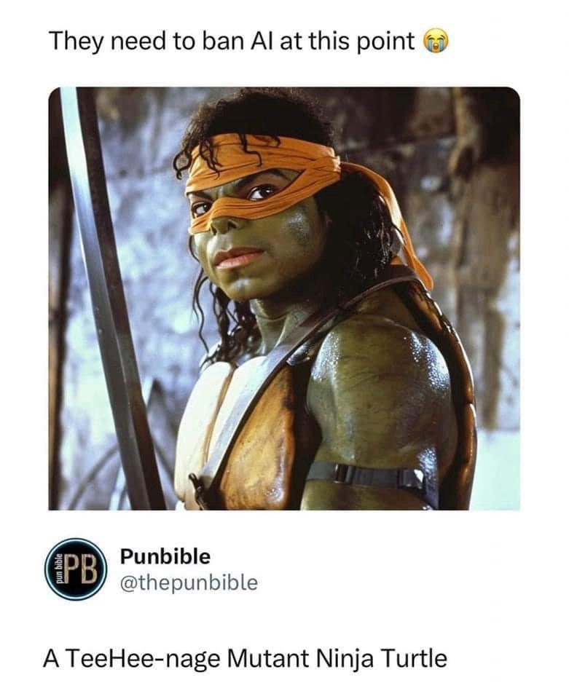Viewport: 569px width, 699px height.
Task: Open the embedded ninja turtle photo
Action: [x=284, y=299]
